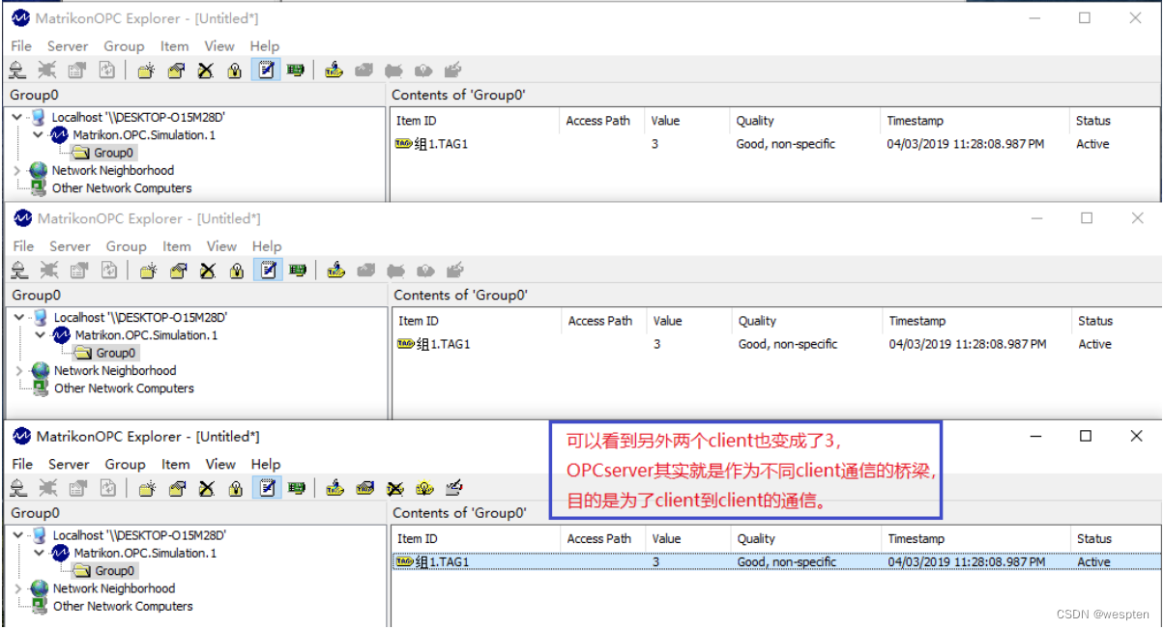Select Group0 folder in middle window tree
The image size is (1164, 630).
click(x=106, y=353)
